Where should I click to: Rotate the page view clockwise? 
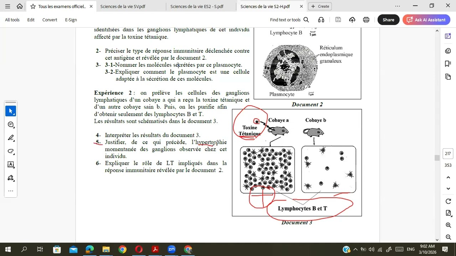click(x=448, y=202)
